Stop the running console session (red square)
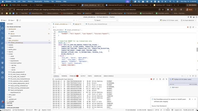 click(151, 79)
